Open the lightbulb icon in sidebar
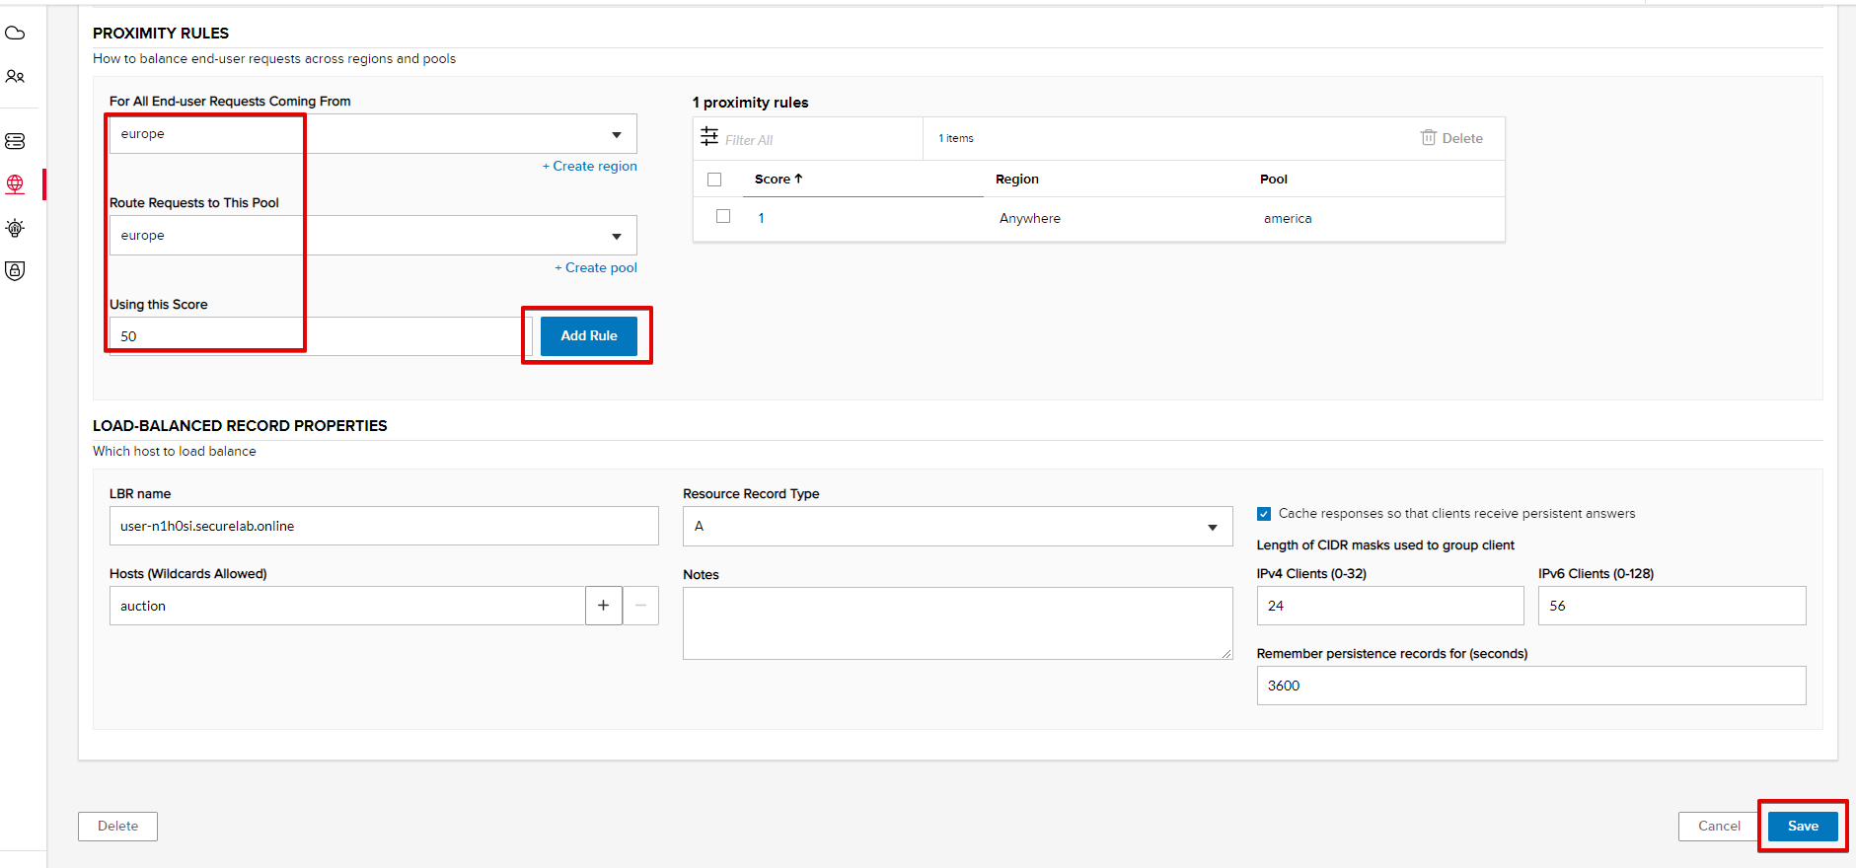 pos(15,228)
